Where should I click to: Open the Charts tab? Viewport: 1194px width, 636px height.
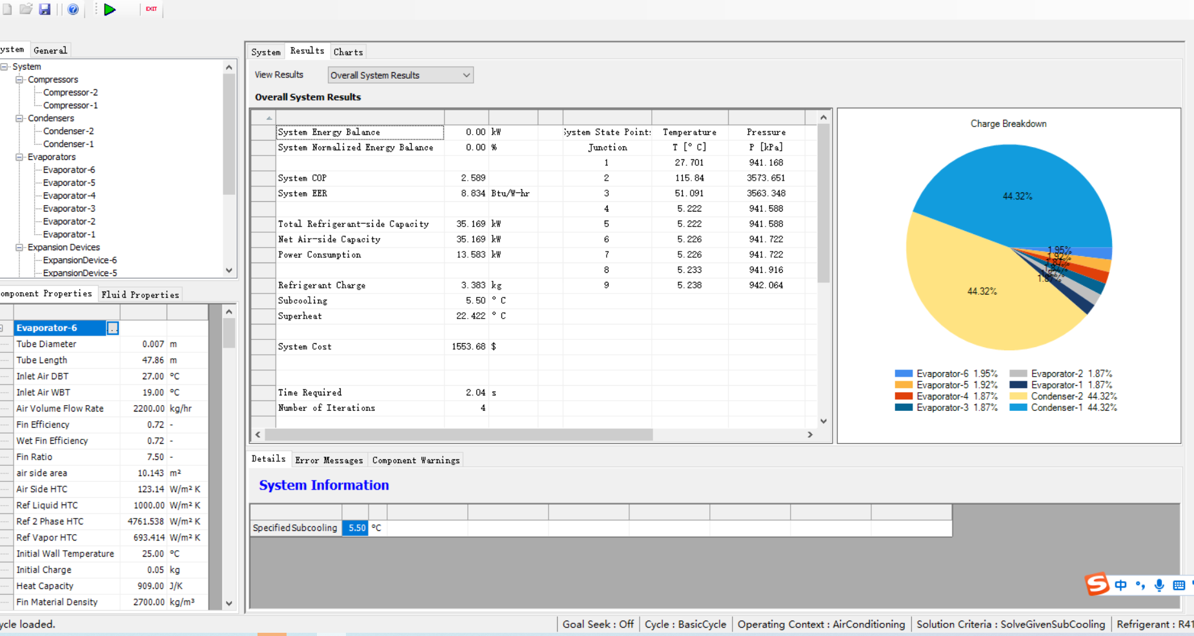348,52
